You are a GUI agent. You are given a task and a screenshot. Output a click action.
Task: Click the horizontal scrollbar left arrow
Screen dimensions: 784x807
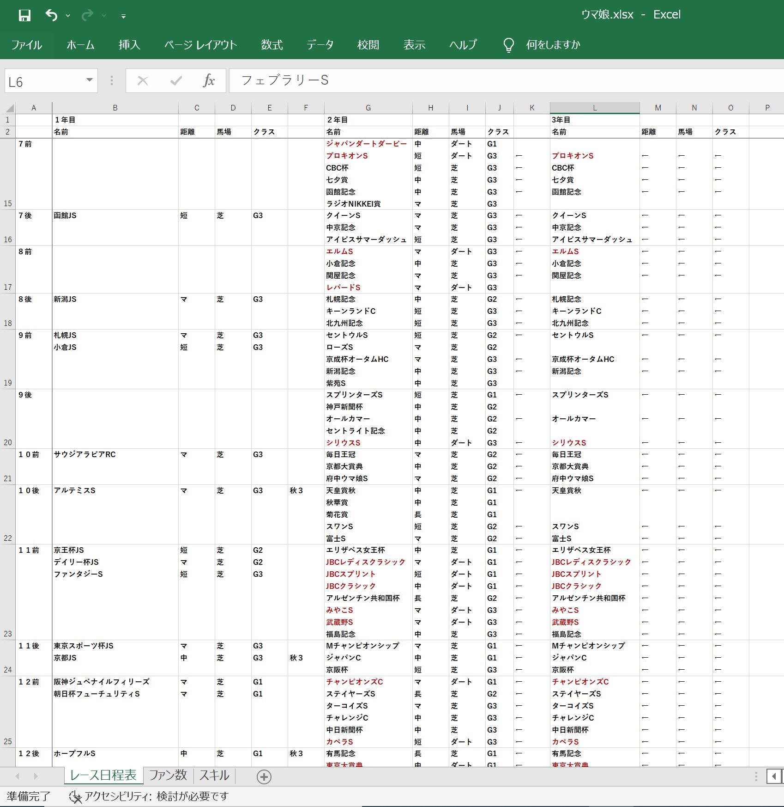coord(774,776)
